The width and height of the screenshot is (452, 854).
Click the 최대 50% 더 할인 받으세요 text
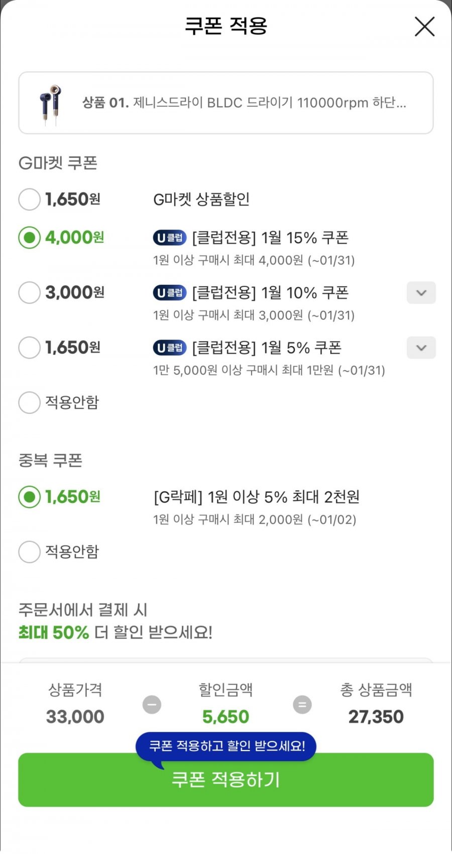click(x=116, y=632)
